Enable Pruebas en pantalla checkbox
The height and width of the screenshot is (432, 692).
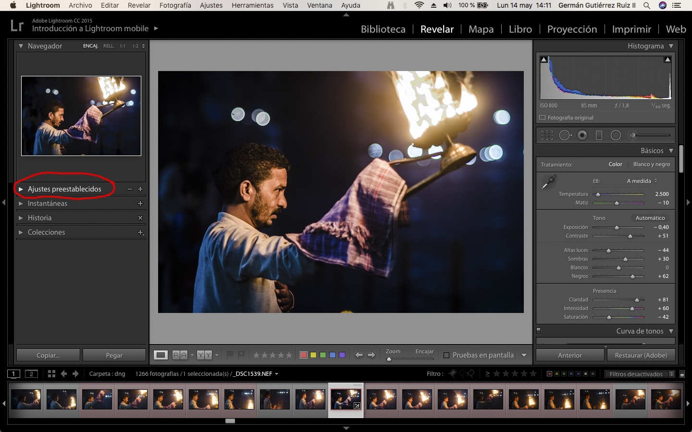(446, 355)
